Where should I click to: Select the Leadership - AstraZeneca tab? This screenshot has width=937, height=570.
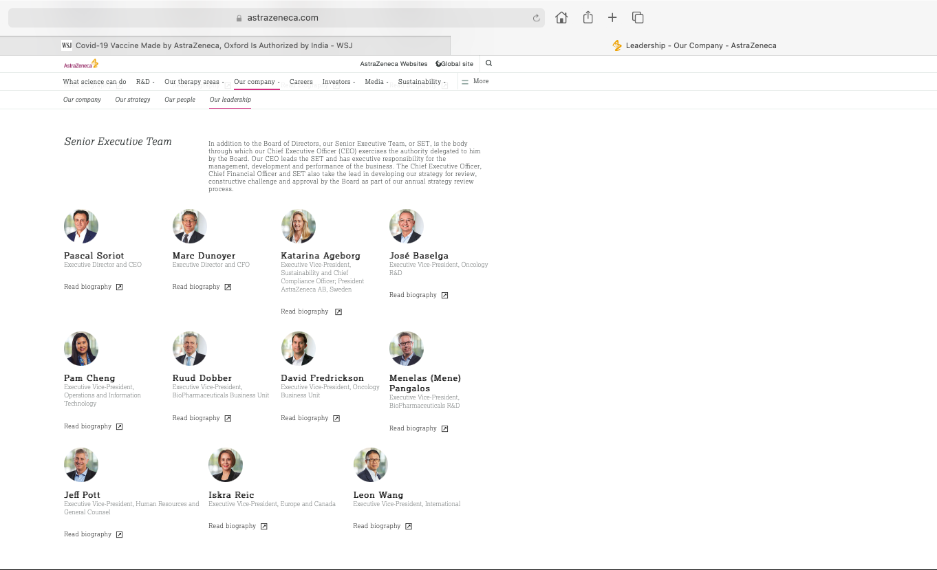(x=693, y=45)
